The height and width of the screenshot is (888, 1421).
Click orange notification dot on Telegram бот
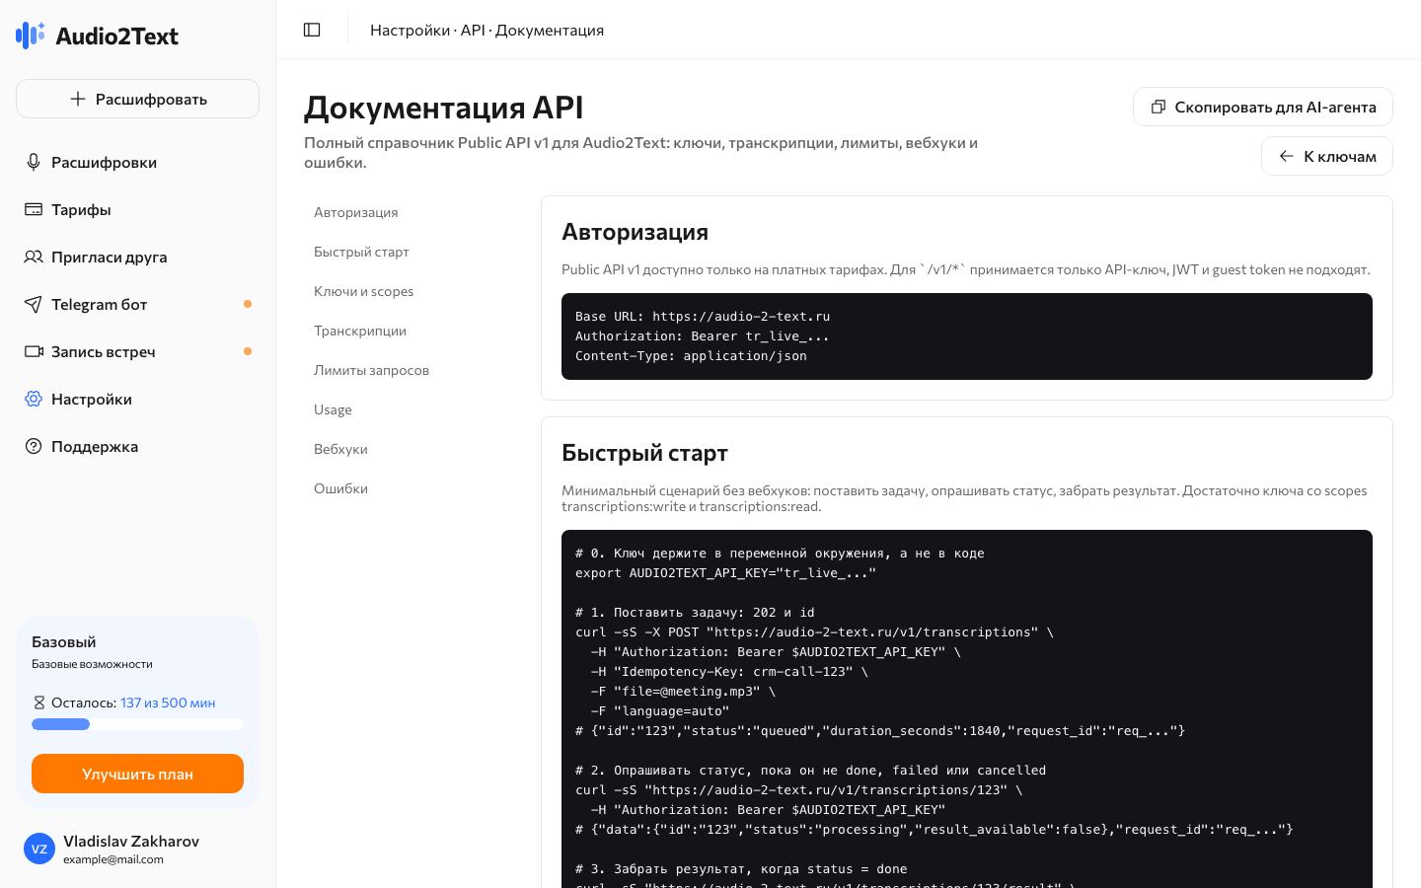(248, 304)
